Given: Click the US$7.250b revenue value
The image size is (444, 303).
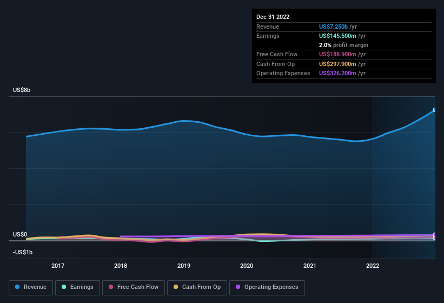Looking at the screenshot, I should [333, 27].
